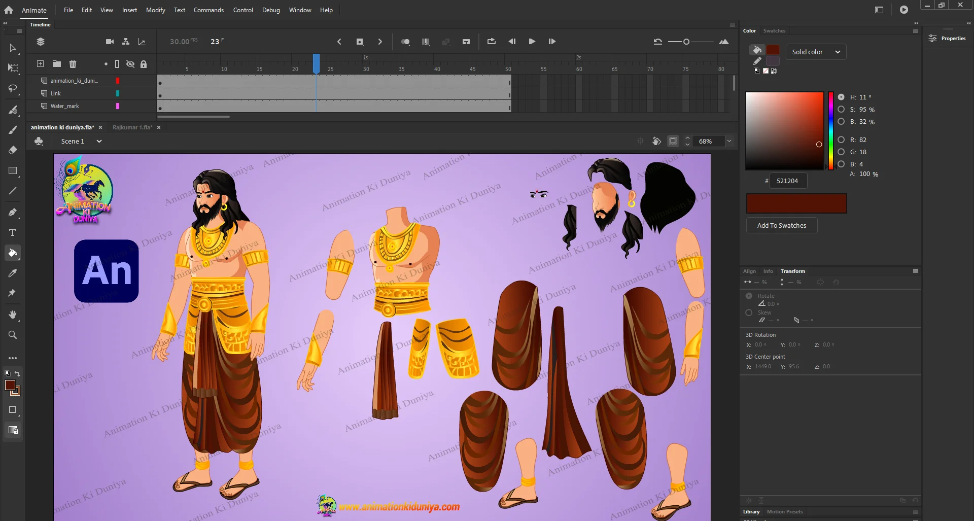Select the Paint Bucket tool

[x=13, y=253]
